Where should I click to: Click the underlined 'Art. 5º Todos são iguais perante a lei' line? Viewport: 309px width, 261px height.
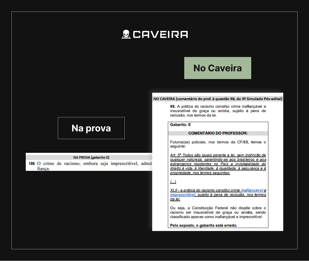218,155
